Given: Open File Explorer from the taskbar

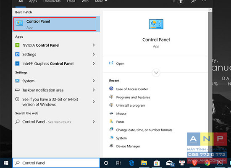Looking at the screenshot, I should 144,163.
